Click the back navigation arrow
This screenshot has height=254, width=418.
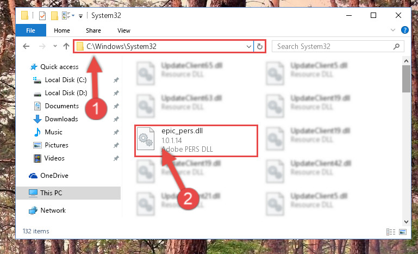[26, 46]
